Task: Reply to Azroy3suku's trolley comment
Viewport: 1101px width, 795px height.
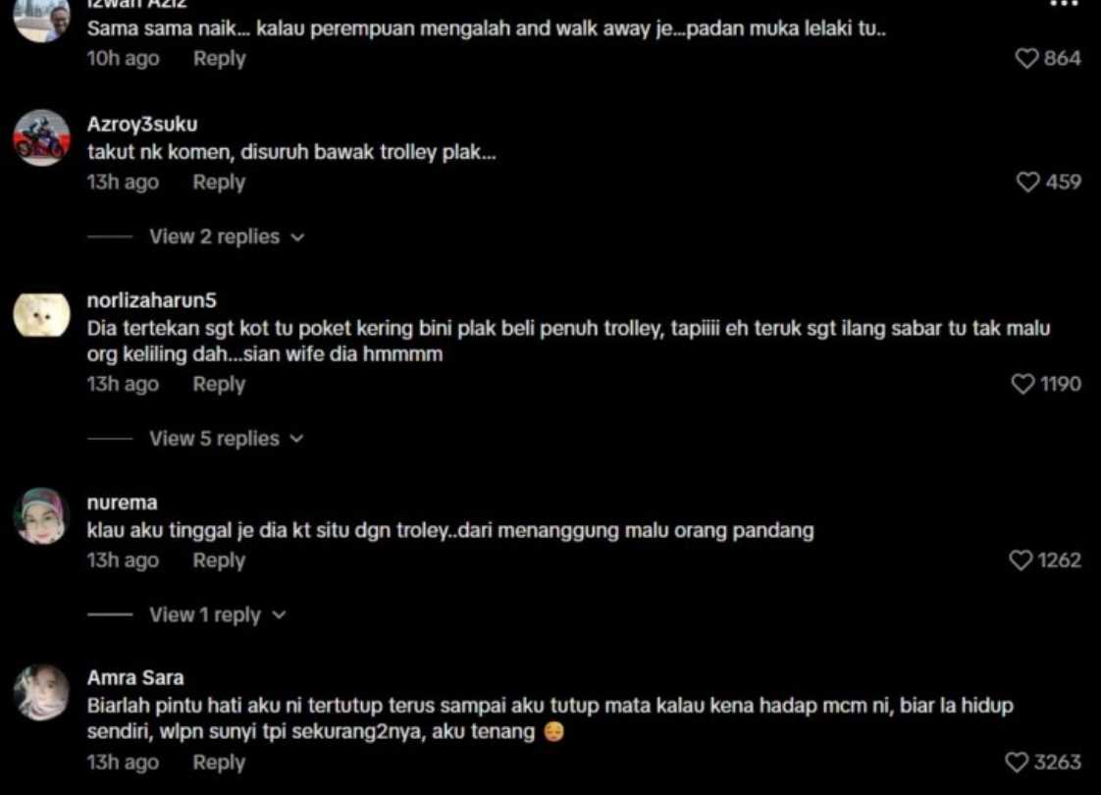Action: [x=219, y=182]
